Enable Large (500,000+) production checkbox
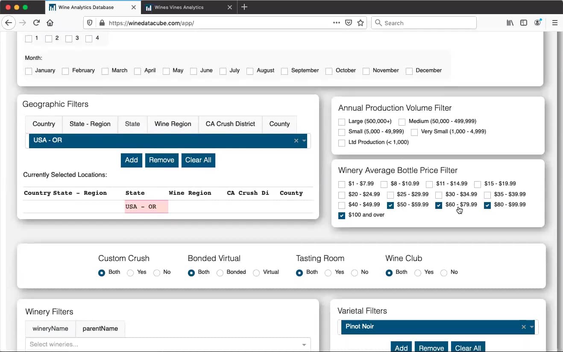The image size is (563, 352). [342, 122]
